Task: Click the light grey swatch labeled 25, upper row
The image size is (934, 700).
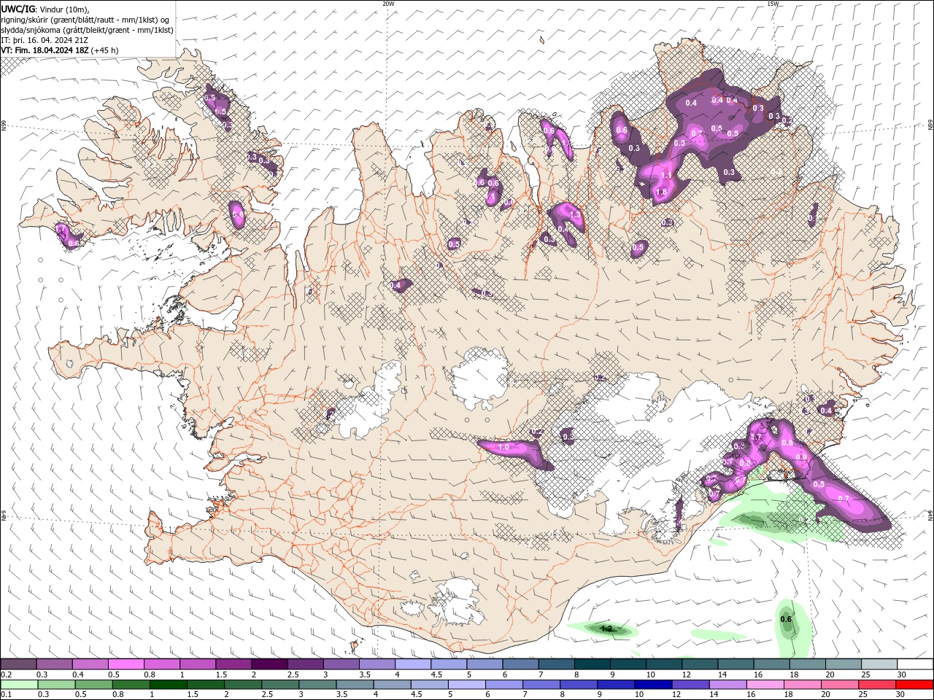Action: point(879,664)
